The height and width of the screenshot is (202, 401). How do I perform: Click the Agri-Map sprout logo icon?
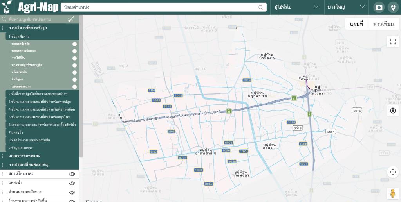point(7,7)
